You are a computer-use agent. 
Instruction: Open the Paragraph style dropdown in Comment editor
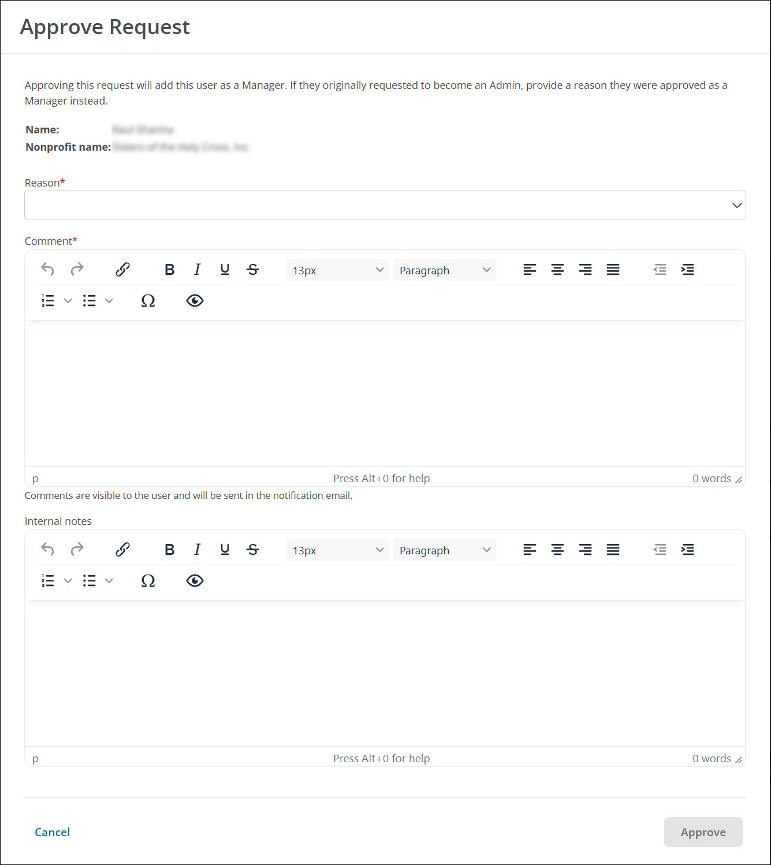click(x=445, y=270)
